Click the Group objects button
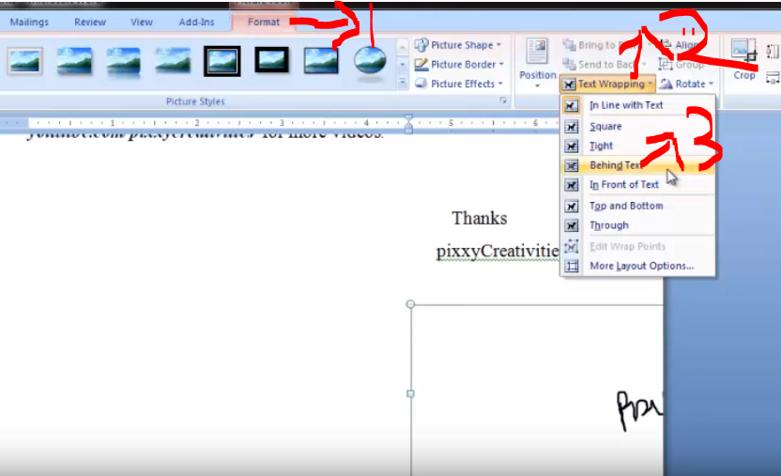The height and width of the screenshot is (476, 781). [x=681, y=65]
